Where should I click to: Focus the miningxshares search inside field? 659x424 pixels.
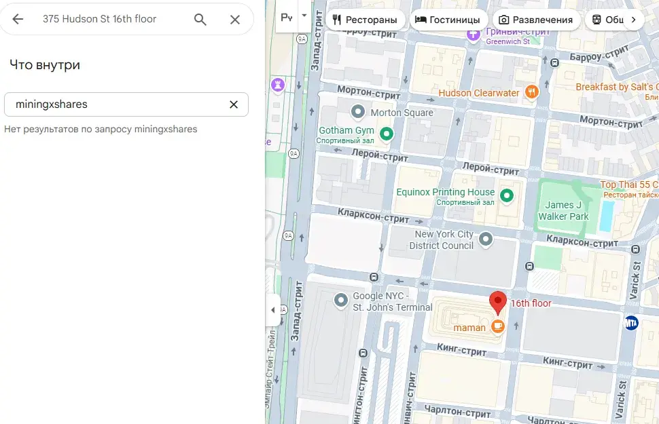tap(126, 104)
